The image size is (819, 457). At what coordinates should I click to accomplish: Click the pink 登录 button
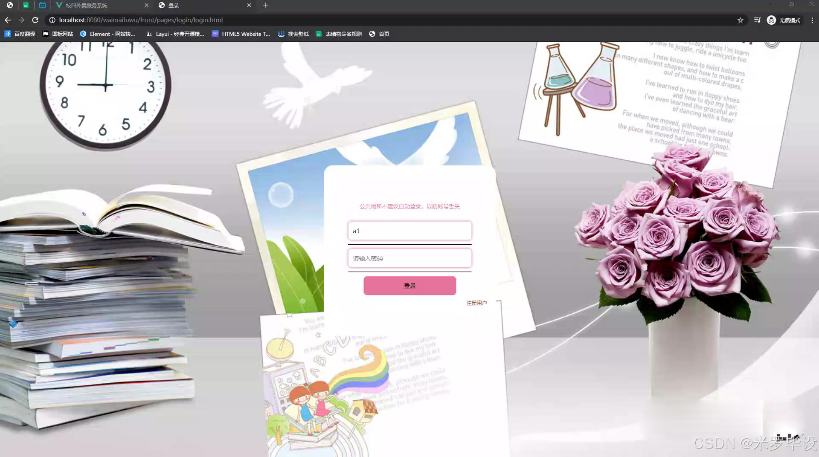pyautogui.click(x=409, y=286)
